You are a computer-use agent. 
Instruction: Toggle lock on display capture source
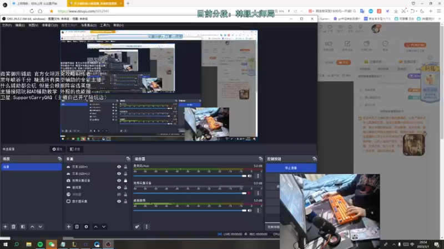point(125,201)
